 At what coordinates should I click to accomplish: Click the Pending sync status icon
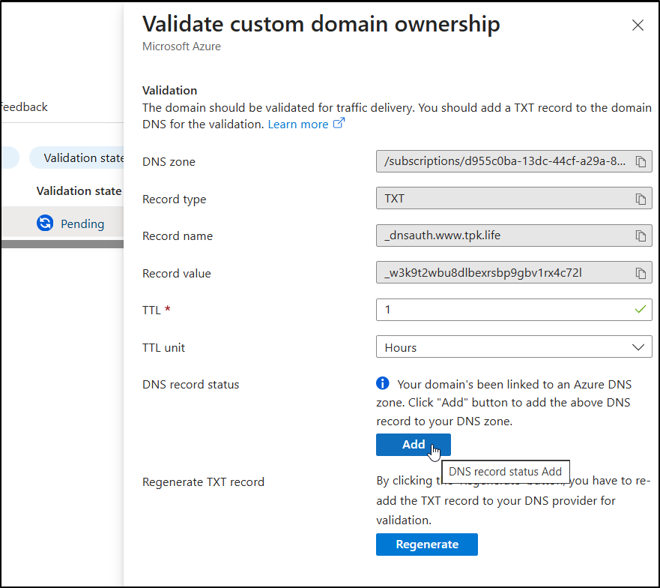[x=45, y=223]
